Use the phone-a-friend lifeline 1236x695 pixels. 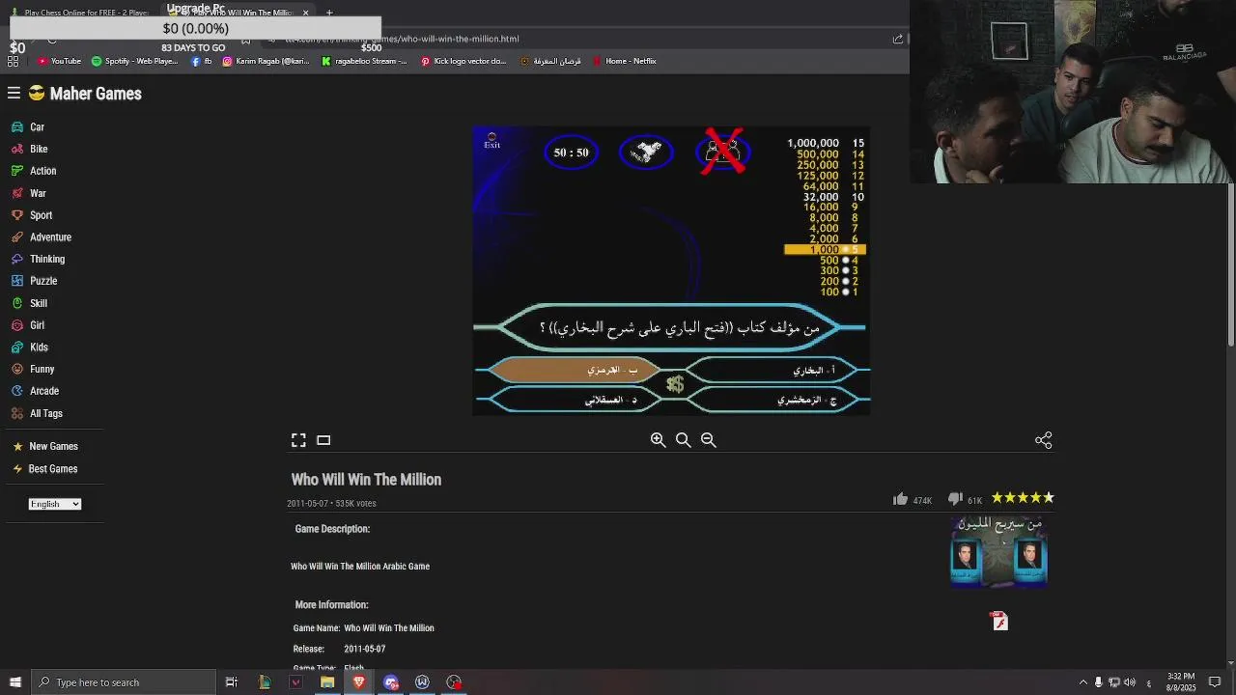point(646,153)
